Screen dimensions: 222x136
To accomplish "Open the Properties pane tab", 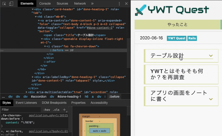I will pyautogui.click(x=78, y=103).
